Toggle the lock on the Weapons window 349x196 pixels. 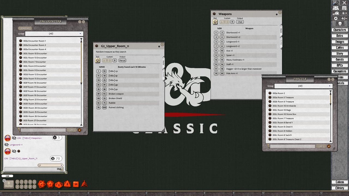276,14
